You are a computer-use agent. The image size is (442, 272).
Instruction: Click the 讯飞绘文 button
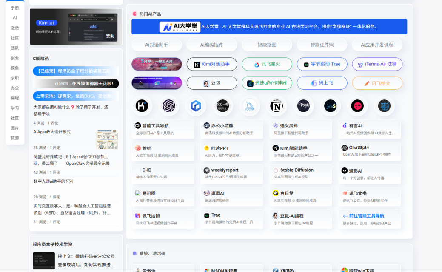377,83
